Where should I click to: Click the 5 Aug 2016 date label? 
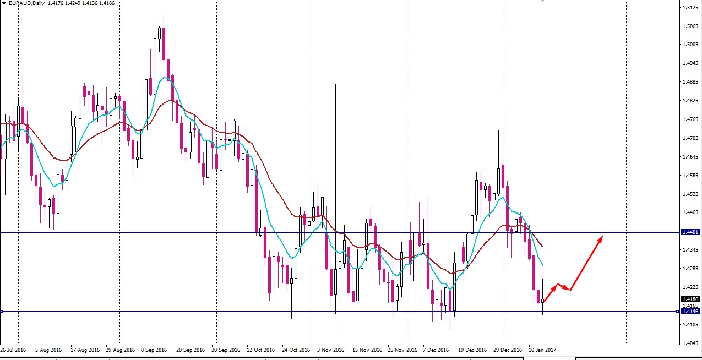48,350
